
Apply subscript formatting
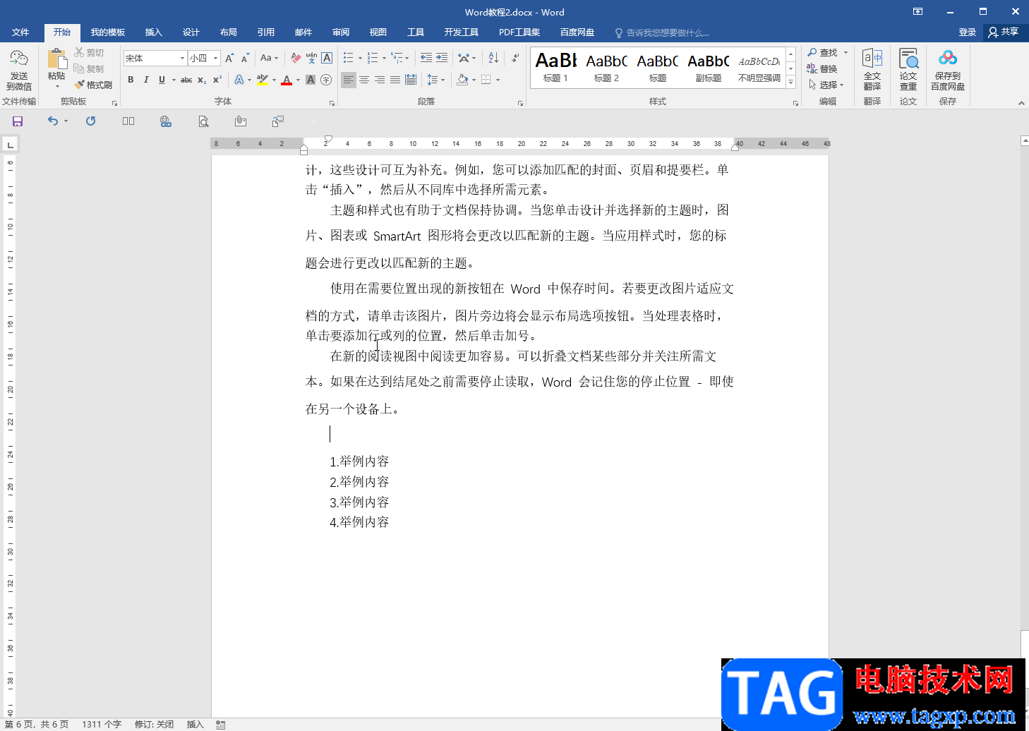pos(202,80)
